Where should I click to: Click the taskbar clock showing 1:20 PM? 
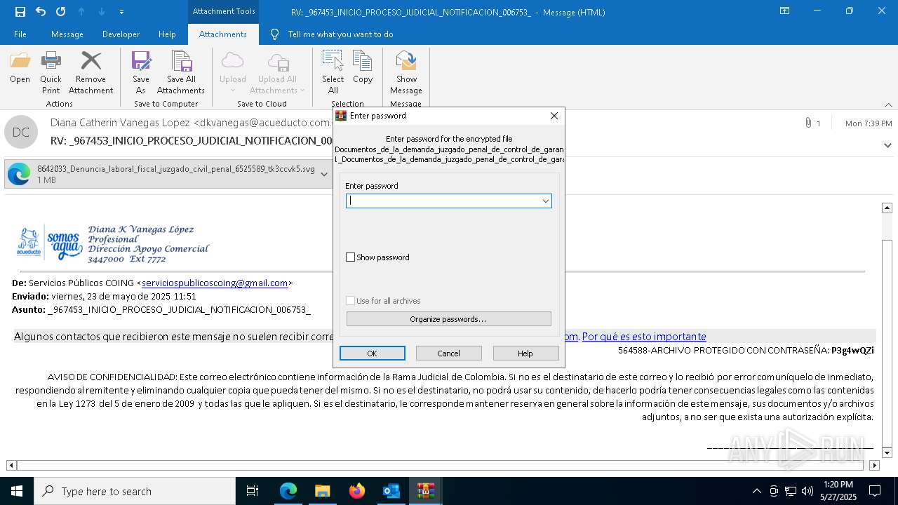tap(838, 491)
